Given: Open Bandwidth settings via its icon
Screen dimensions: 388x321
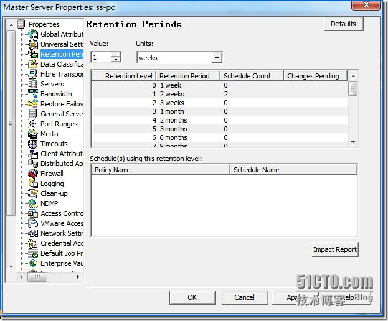Looking at the screenshot, I should coord(34,95).
